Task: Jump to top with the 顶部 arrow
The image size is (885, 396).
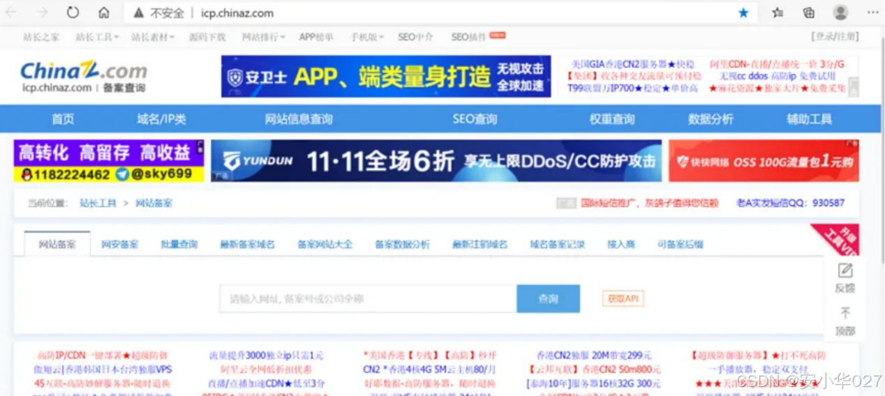Action: (x=845, y=313)
